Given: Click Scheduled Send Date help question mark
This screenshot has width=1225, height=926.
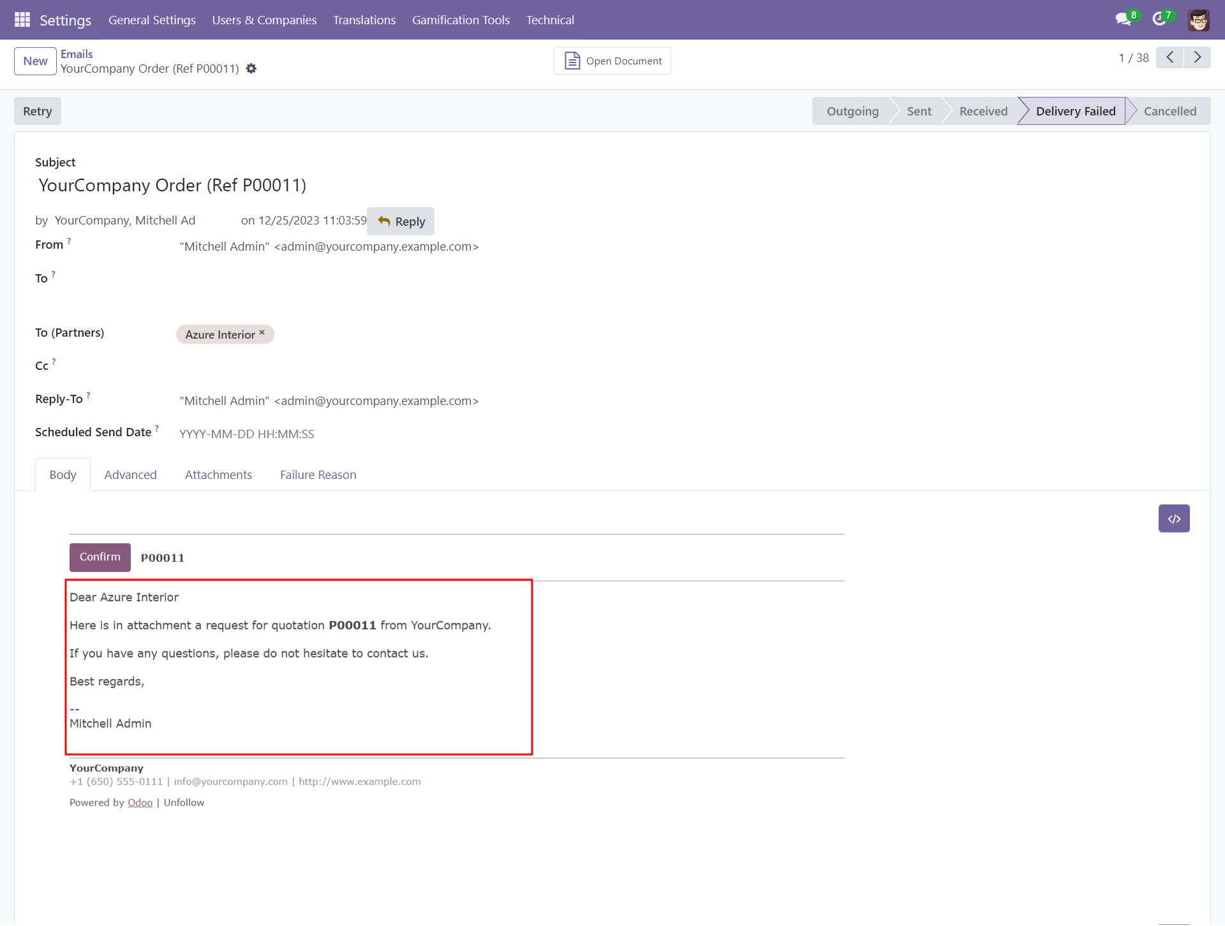Looking at the screenshot, I should [157, 429].
